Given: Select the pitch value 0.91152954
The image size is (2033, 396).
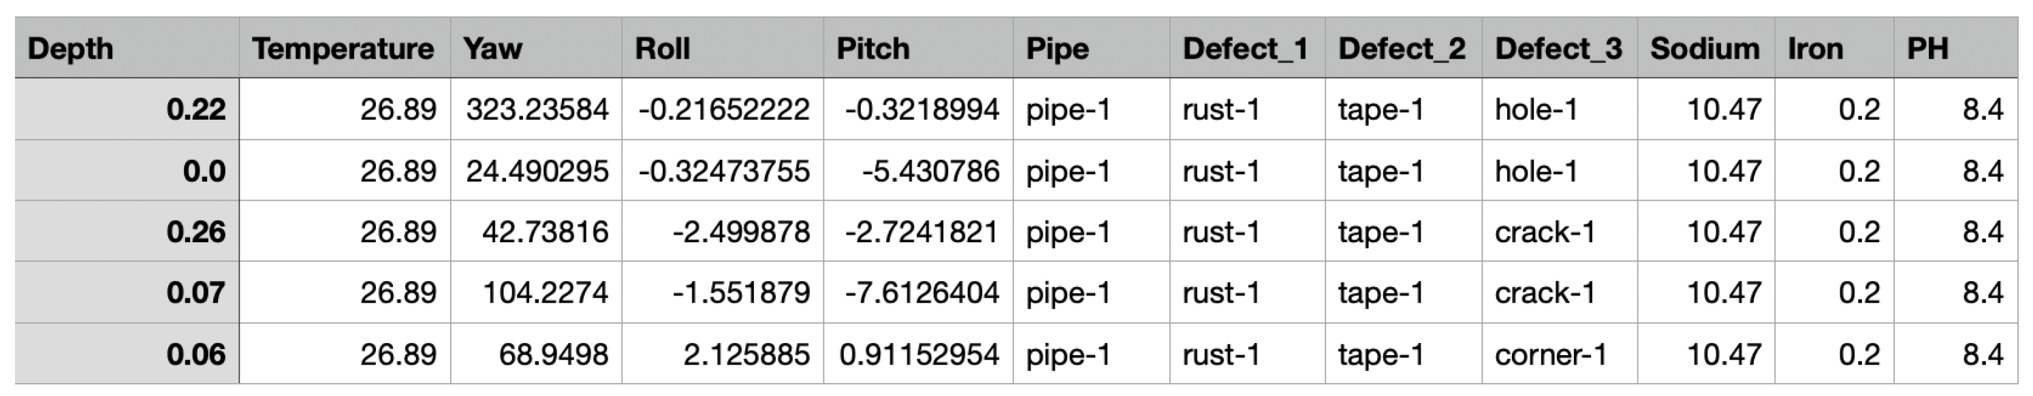Looking at the screenshot, I should coord(919,354).
